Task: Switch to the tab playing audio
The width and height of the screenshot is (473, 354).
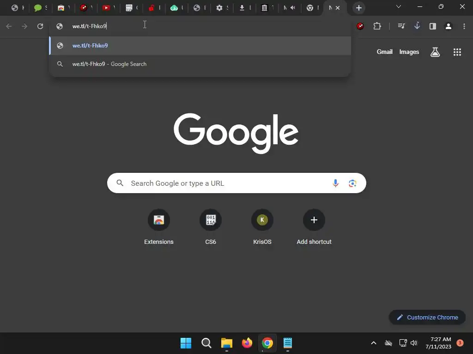Action: click(290, 8)
